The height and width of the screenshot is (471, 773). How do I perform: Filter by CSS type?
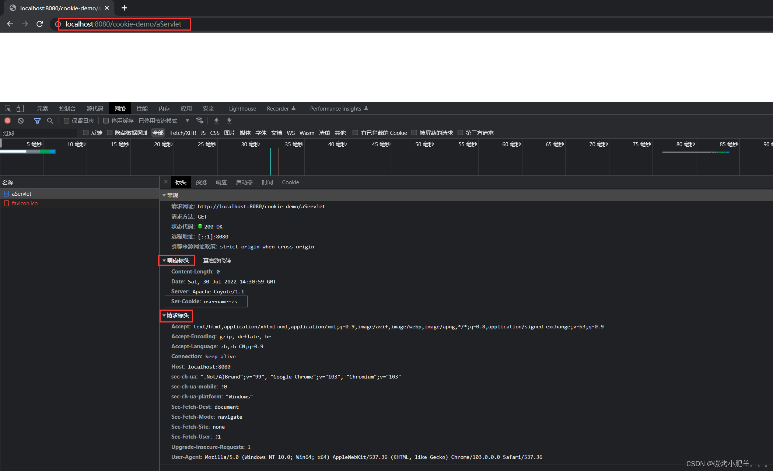point(215,133)
